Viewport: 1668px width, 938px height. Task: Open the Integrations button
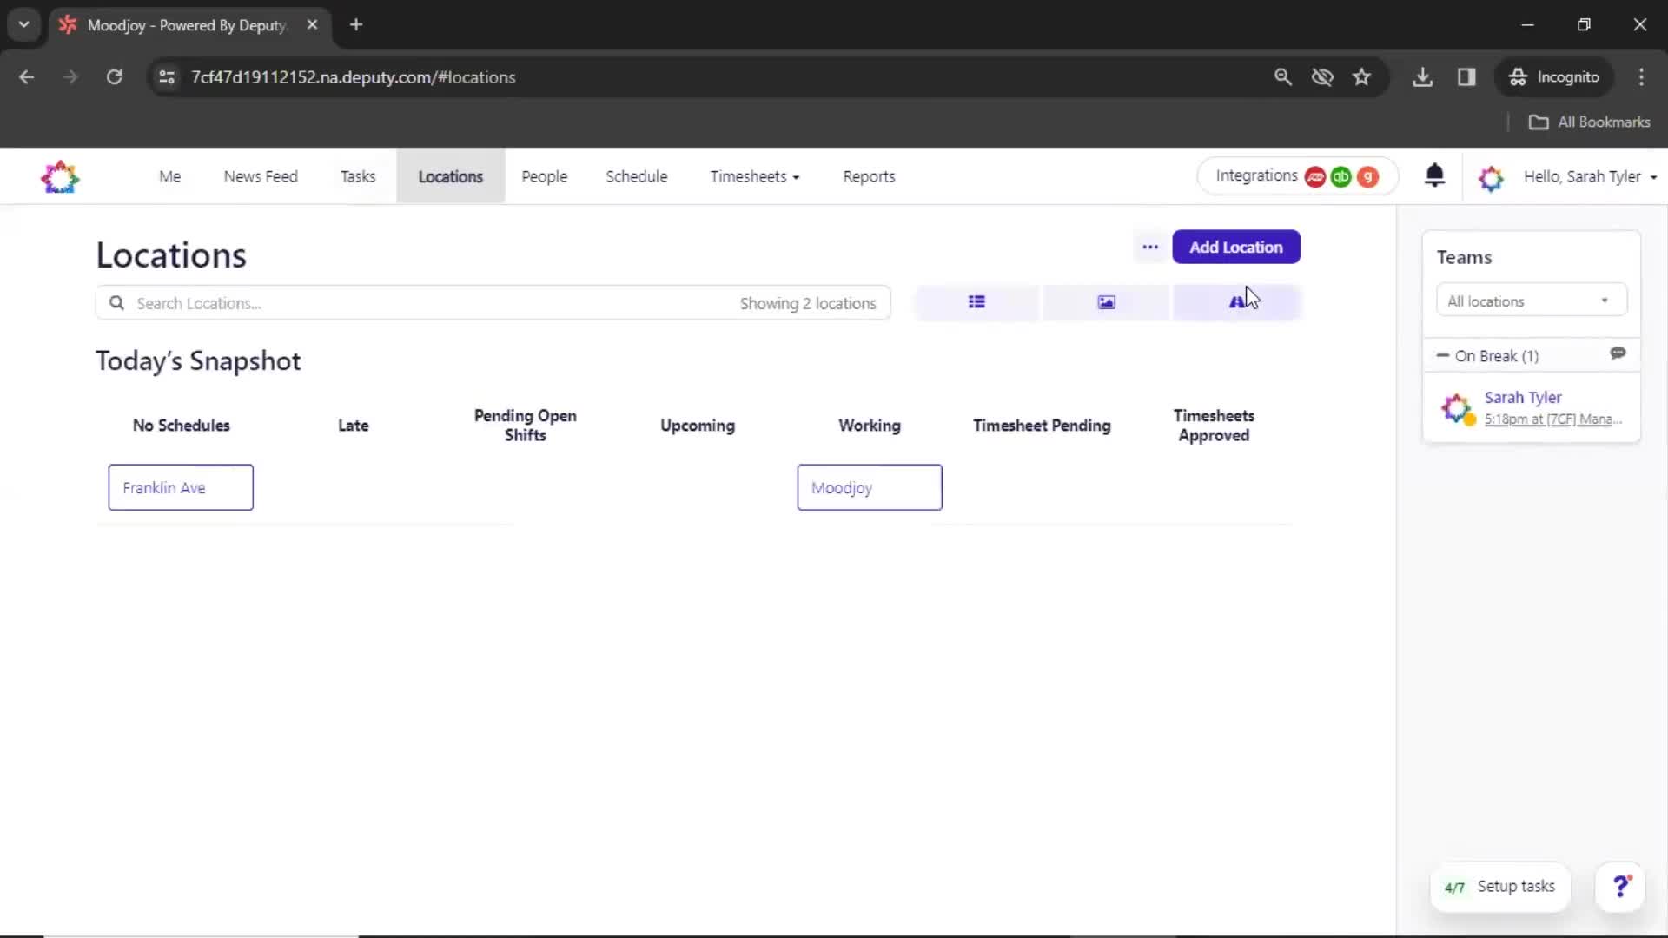click(x=1297, y=176)
